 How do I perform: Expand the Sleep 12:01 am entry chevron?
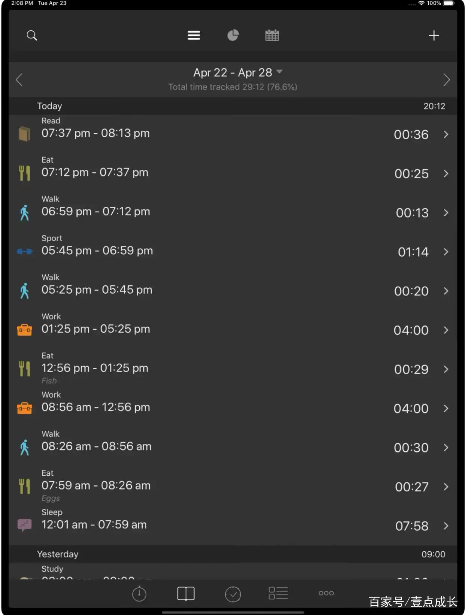coord(446,526)
